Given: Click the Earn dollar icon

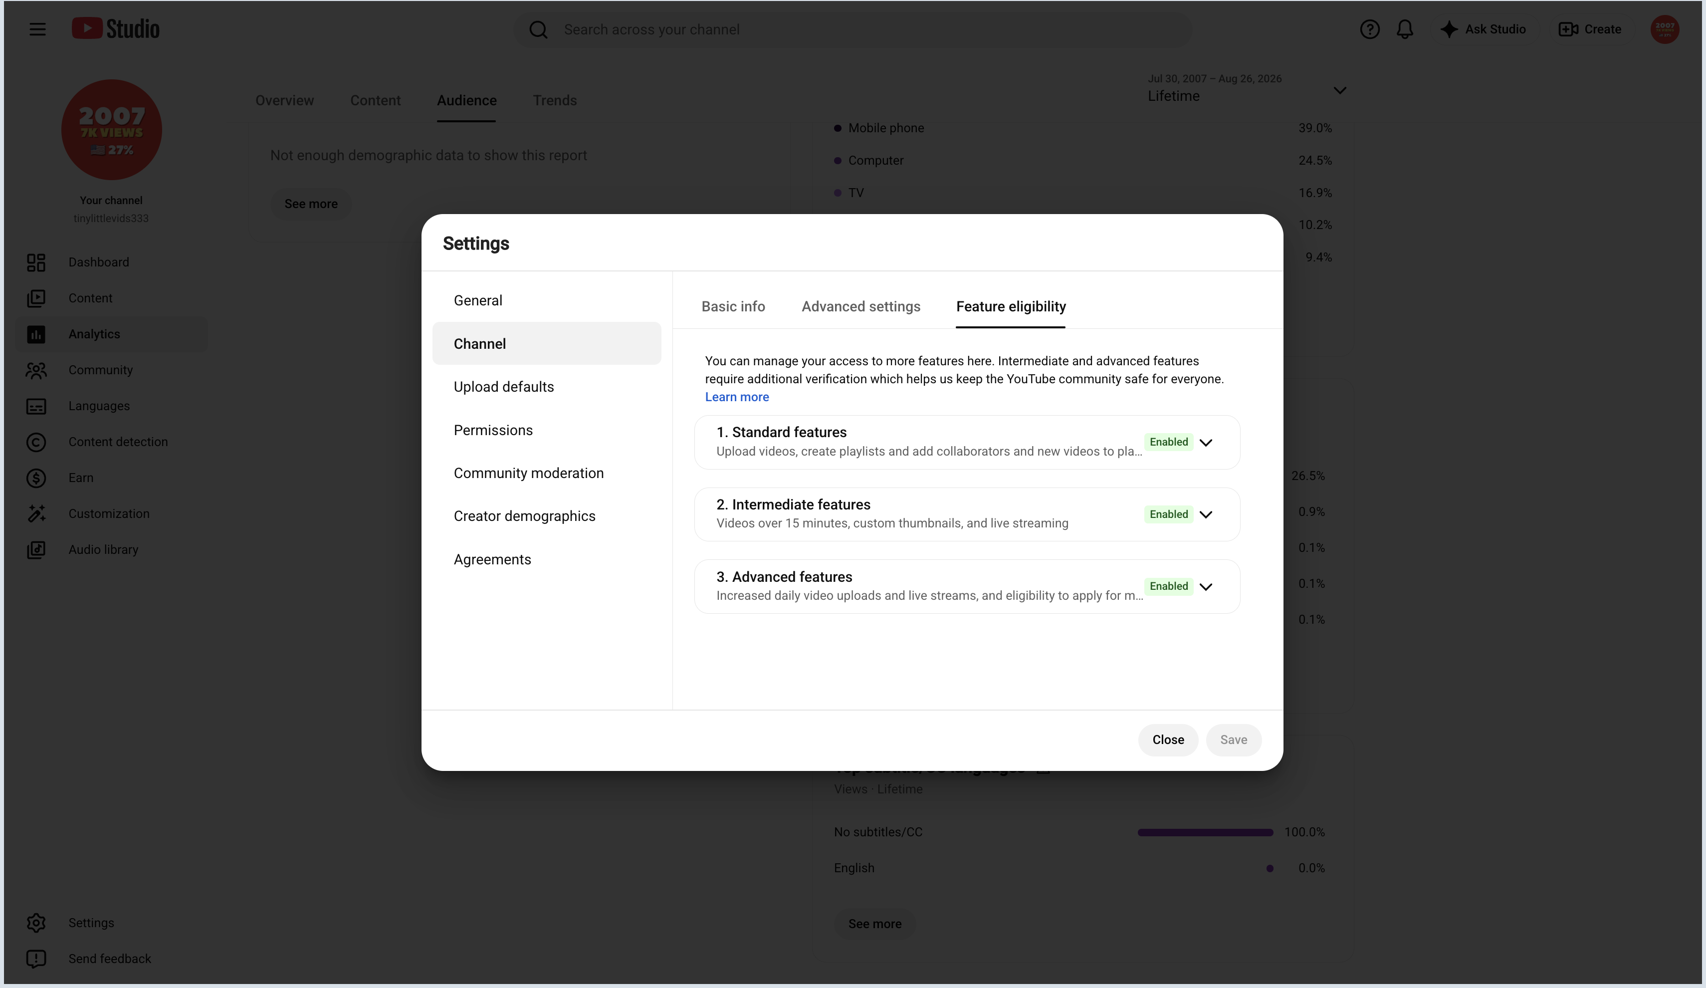Looking at the screenshot, I should coord(36,478).
